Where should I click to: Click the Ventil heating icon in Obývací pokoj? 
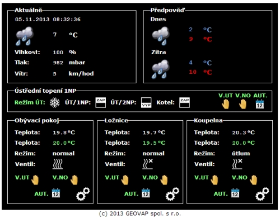pyautogui.click(x=58, y=164)
